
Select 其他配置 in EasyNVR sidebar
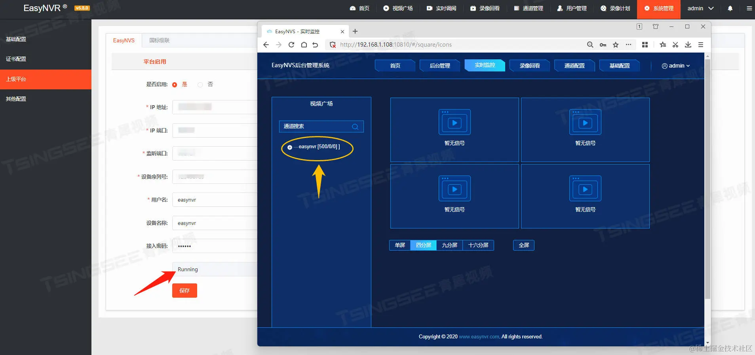[x=46, y=99]
